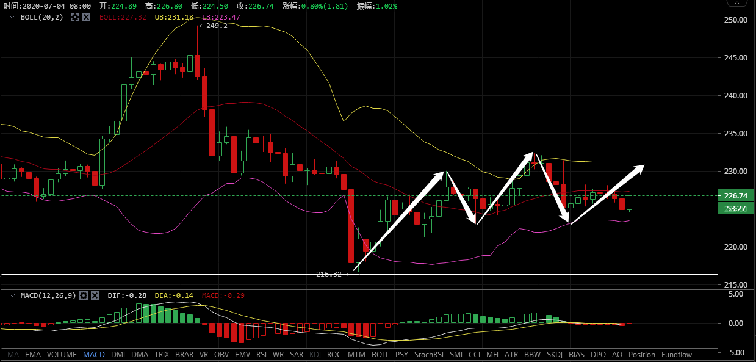Select the active MACD indicator tab
756x362 pixels.
tap(94, 354)
